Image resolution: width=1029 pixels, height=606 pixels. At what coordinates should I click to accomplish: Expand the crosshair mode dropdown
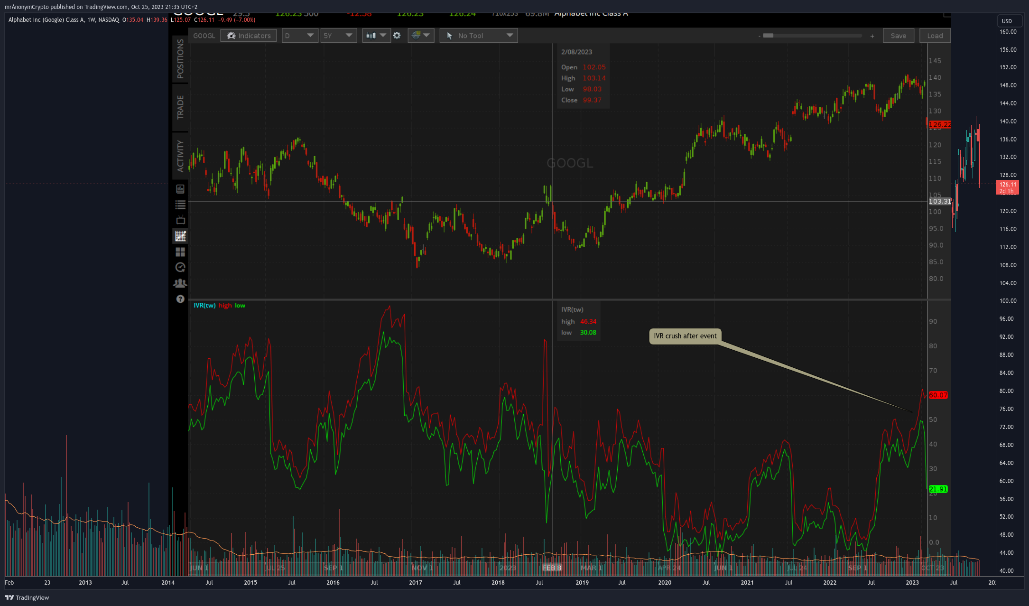421,36
